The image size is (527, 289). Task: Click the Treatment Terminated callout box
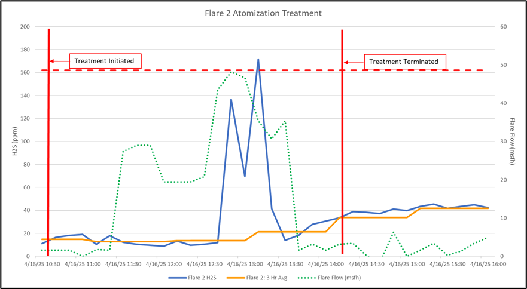tap(403, 62)
